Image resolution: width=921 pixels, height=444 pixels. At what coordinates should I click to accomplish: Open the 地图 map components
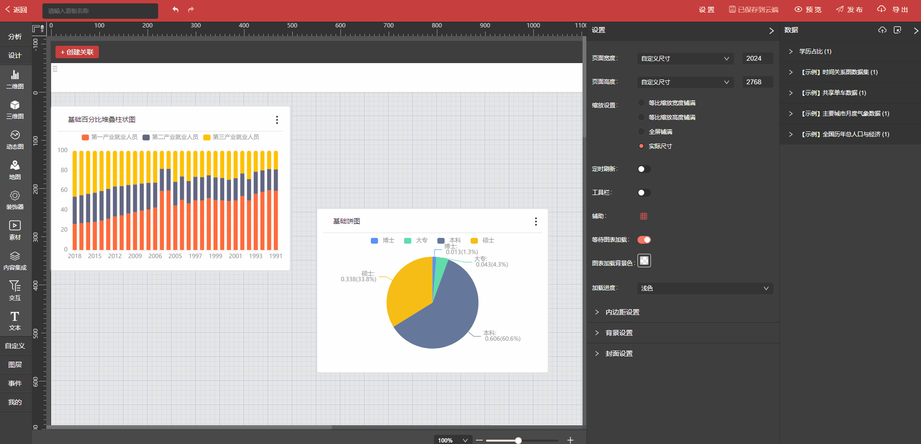(15, 170)
